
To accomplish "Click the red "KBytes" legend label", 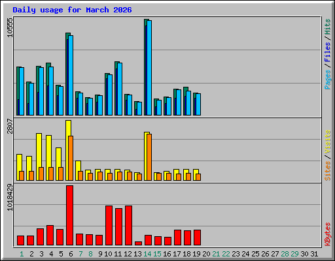I will click(328, 234).
